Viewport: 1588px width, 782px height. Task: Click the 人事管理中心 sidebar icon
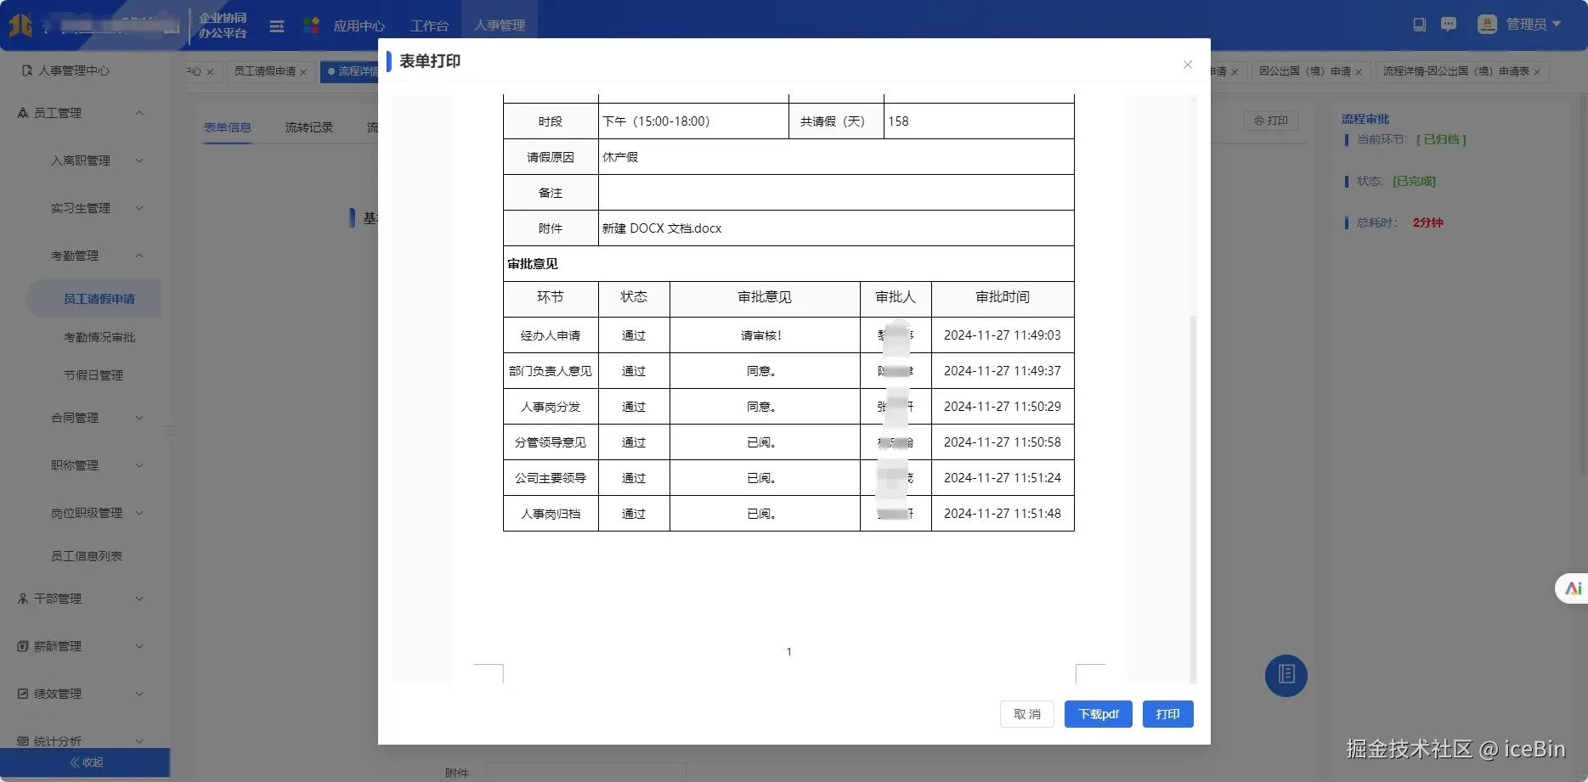click(26, 70)
